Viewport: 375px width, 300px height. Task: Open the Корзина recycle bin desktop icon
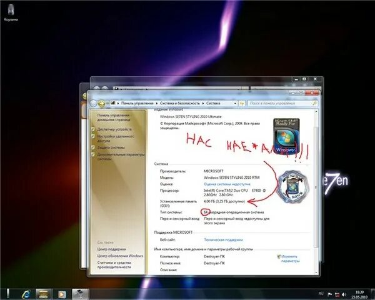pyautogui.click(x=11, y=12)
